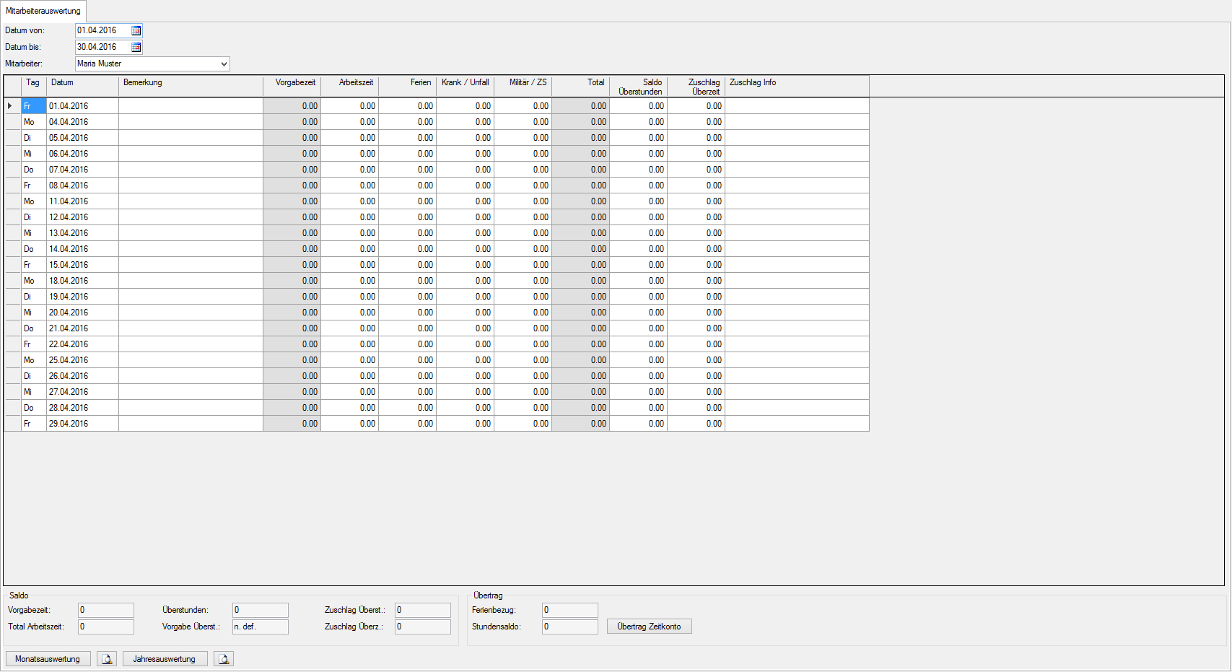Select the Bemerkung cell for 04.04.2016
Viewport: 1232px width, 672px height.
191,122
